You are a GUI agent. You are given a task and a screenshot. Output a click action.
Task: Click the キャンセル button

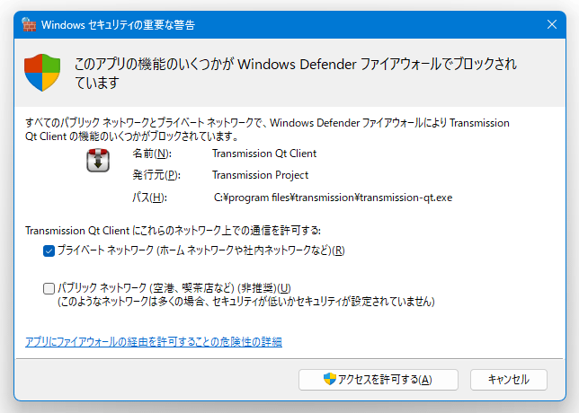point(509,380)
